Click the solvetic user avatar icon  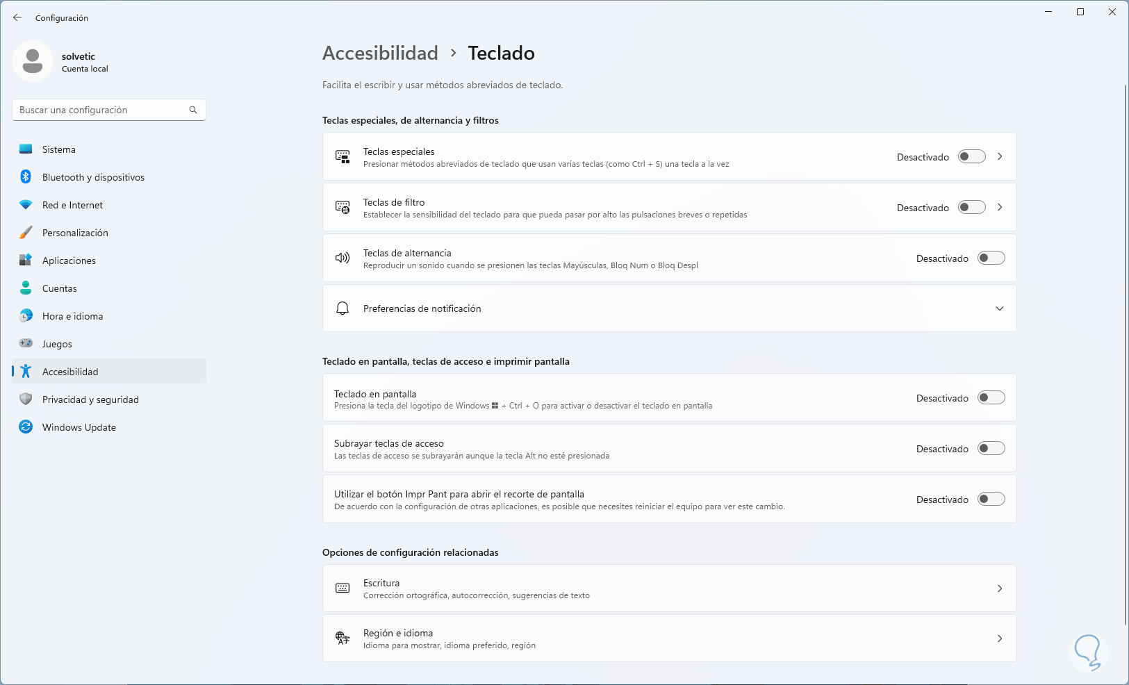pos(33,61)
